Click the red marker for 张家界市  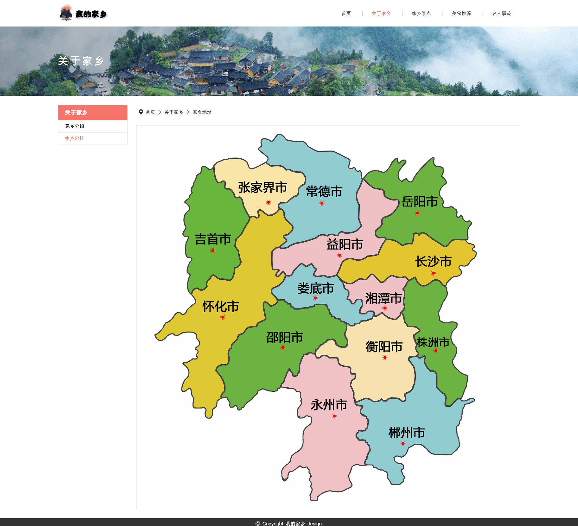click(268, 202)
